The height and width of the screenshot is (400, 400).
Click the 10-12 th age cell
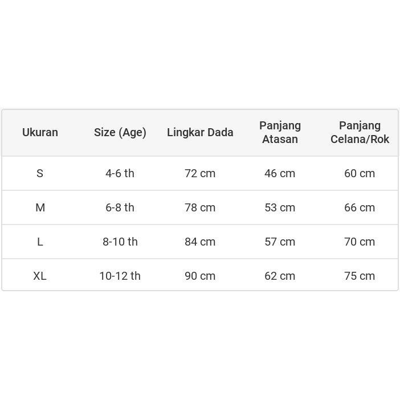pyautogui.click(x=120, y=276)
